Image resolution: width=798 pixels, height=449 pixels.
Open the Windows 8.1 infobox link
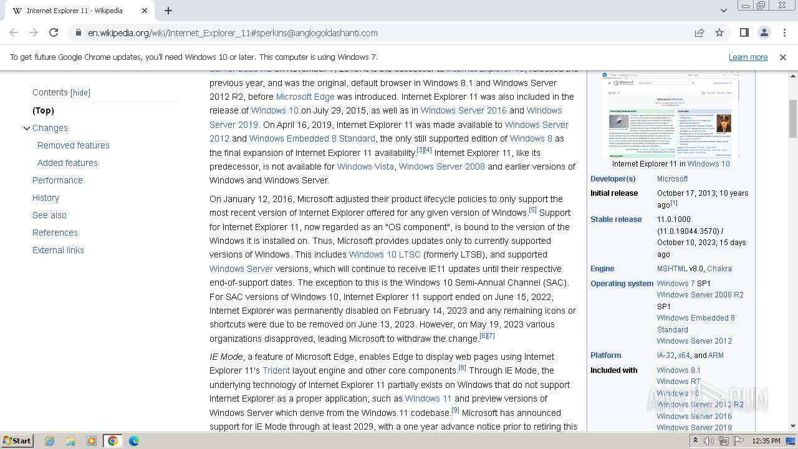click(679, 370)
